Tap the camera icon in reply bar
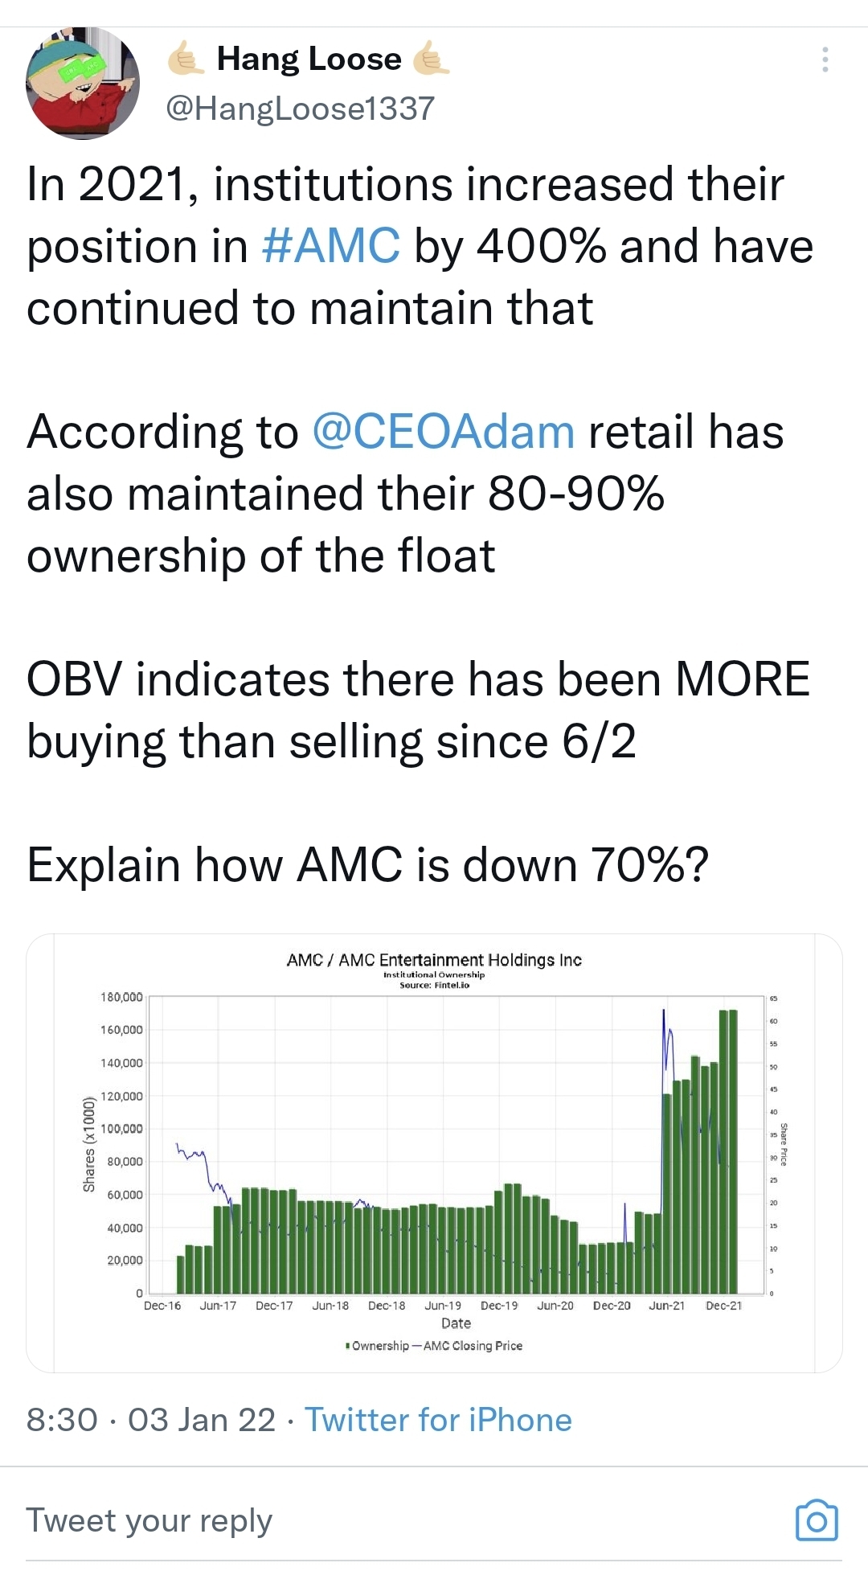 (816, 1520)
